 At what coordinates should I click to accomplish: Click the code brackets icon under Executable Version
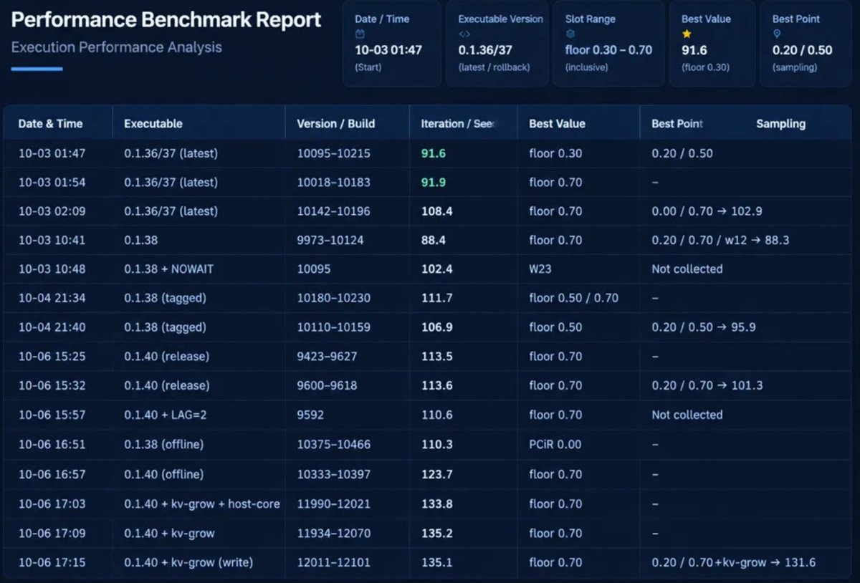(x=464, y=34)
